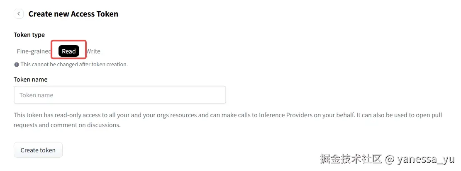The height and width of the screenshot is (171, 461).
Task: Click the Create new Access Token heading
Action: 73,14
